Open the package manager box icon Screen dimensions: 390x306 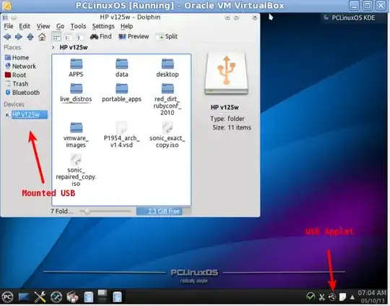coord(73,297)
